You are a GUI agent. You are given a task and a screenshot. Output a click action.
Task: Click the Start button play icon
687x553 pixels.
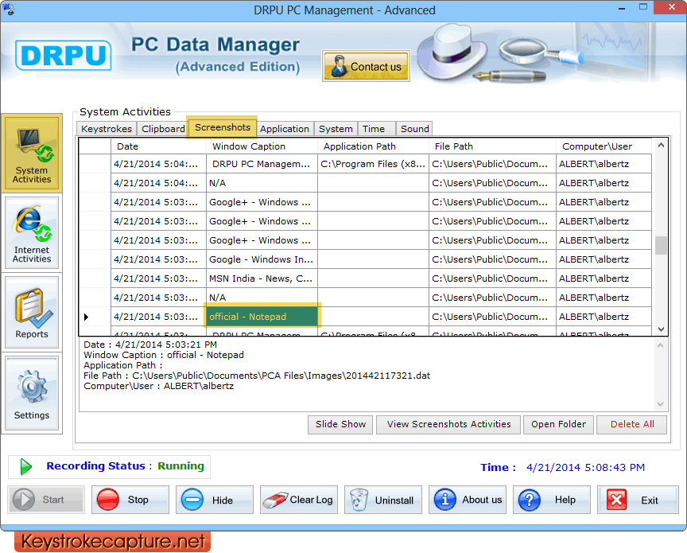point(24,500)
